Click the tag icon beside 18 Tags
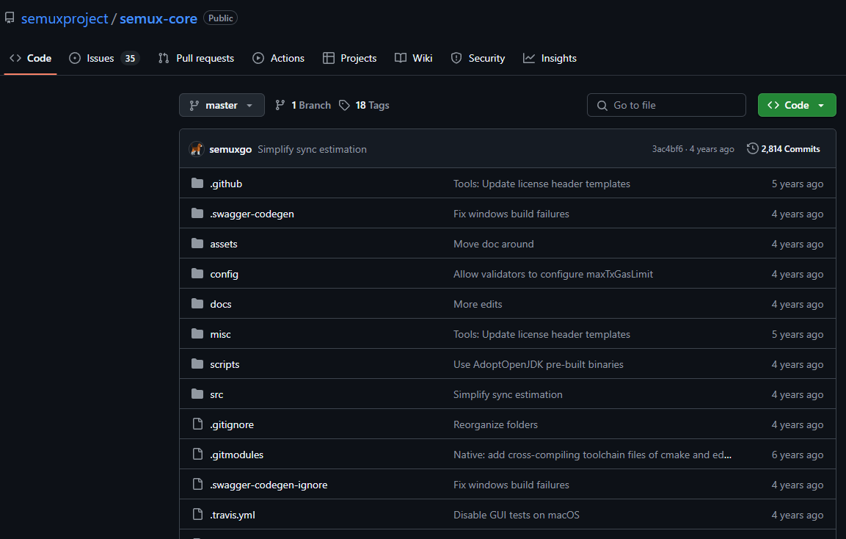 coord(344,105)
